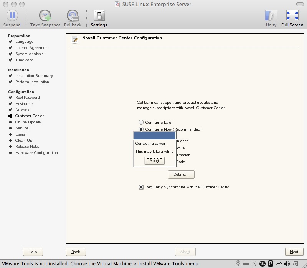Click the shared folders status icon
Viewport: 307px width, 268px height.
pos(294,264)
